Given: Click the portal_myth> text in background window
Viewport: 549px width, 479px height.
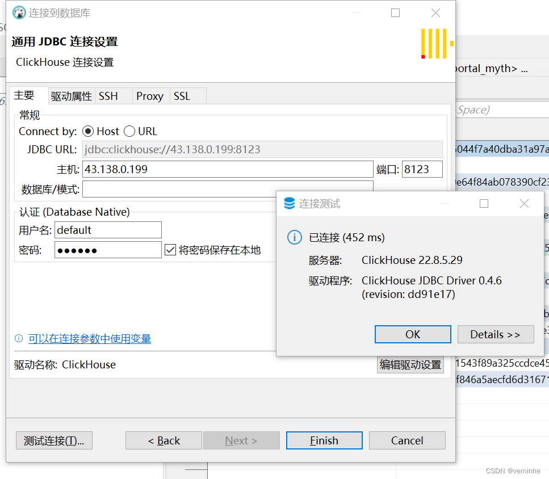Looking at the screenshot, I should [486, 69].
